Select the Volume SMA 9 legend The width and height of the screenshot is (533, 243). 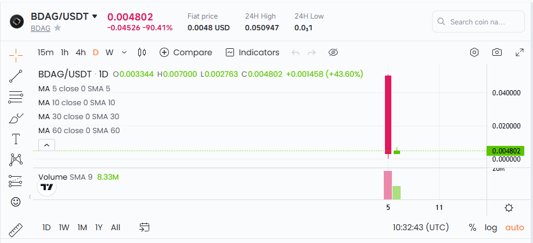(78, 177)
